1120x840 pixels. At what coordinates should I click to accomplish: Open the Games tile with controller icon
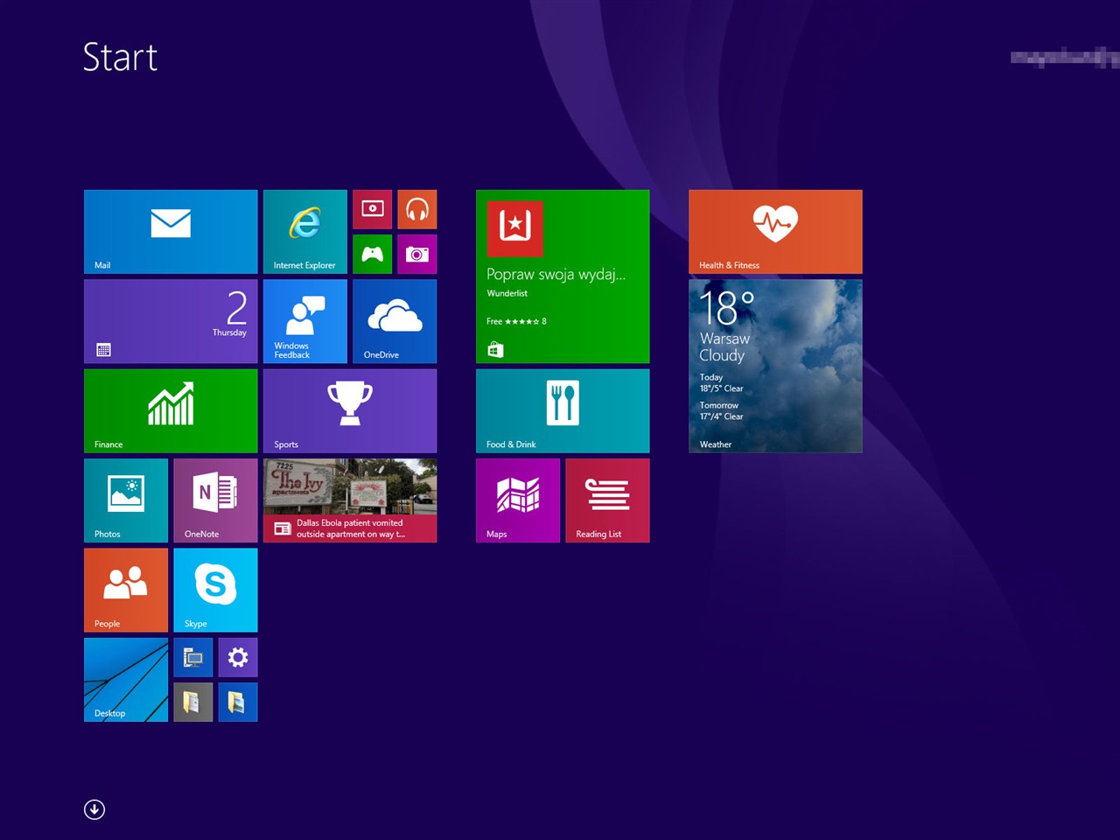(x=373, y=254)
